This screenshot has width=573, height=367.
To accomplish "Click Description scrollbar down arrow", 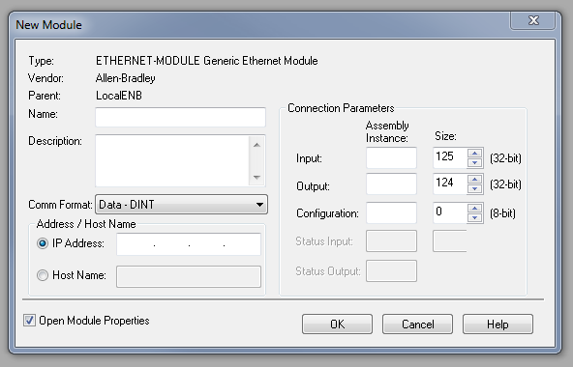I will [x=256, y=178].
